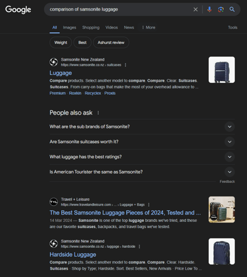Select the 'Ashurst review' filter chip
247x277 pixels.
click(x=111, y=43)
